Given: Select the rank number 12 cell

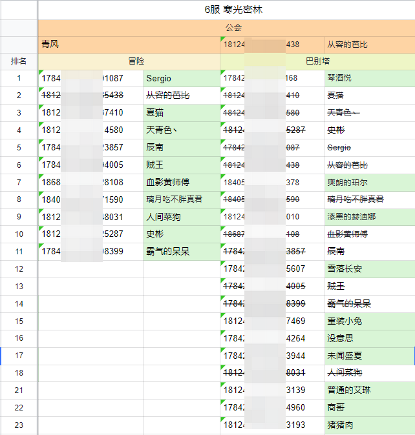Looking at the screenshot, I should 19,269.
